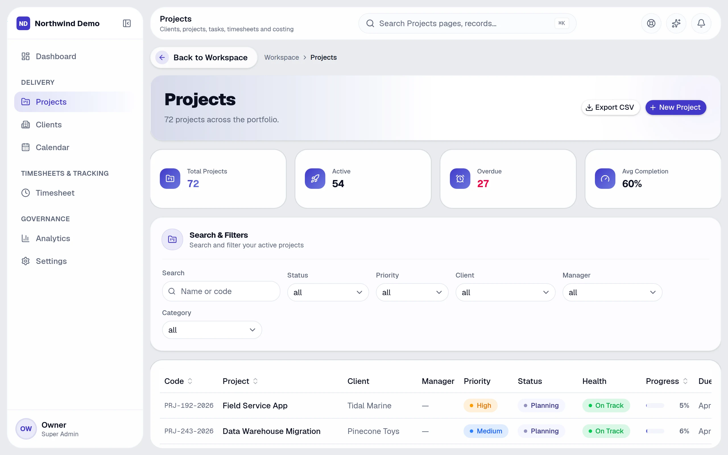The height and width of the screenshot is (455, 728).
Task: Open the Manager filter dropdown
Action: 612,292
